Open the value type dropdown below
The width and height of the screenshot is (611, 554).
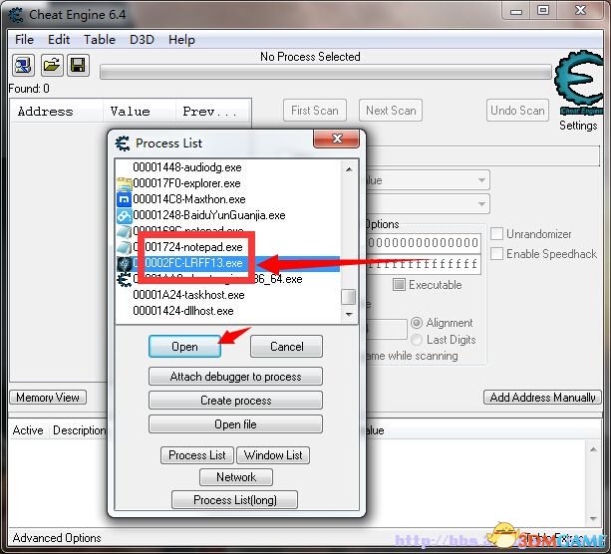[481, 203]
